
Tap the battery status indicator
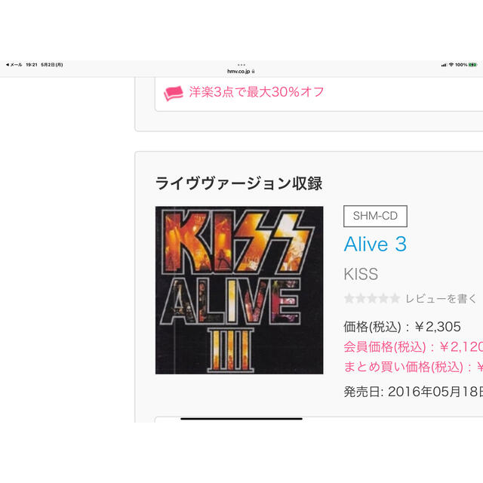tap(473, 65)
